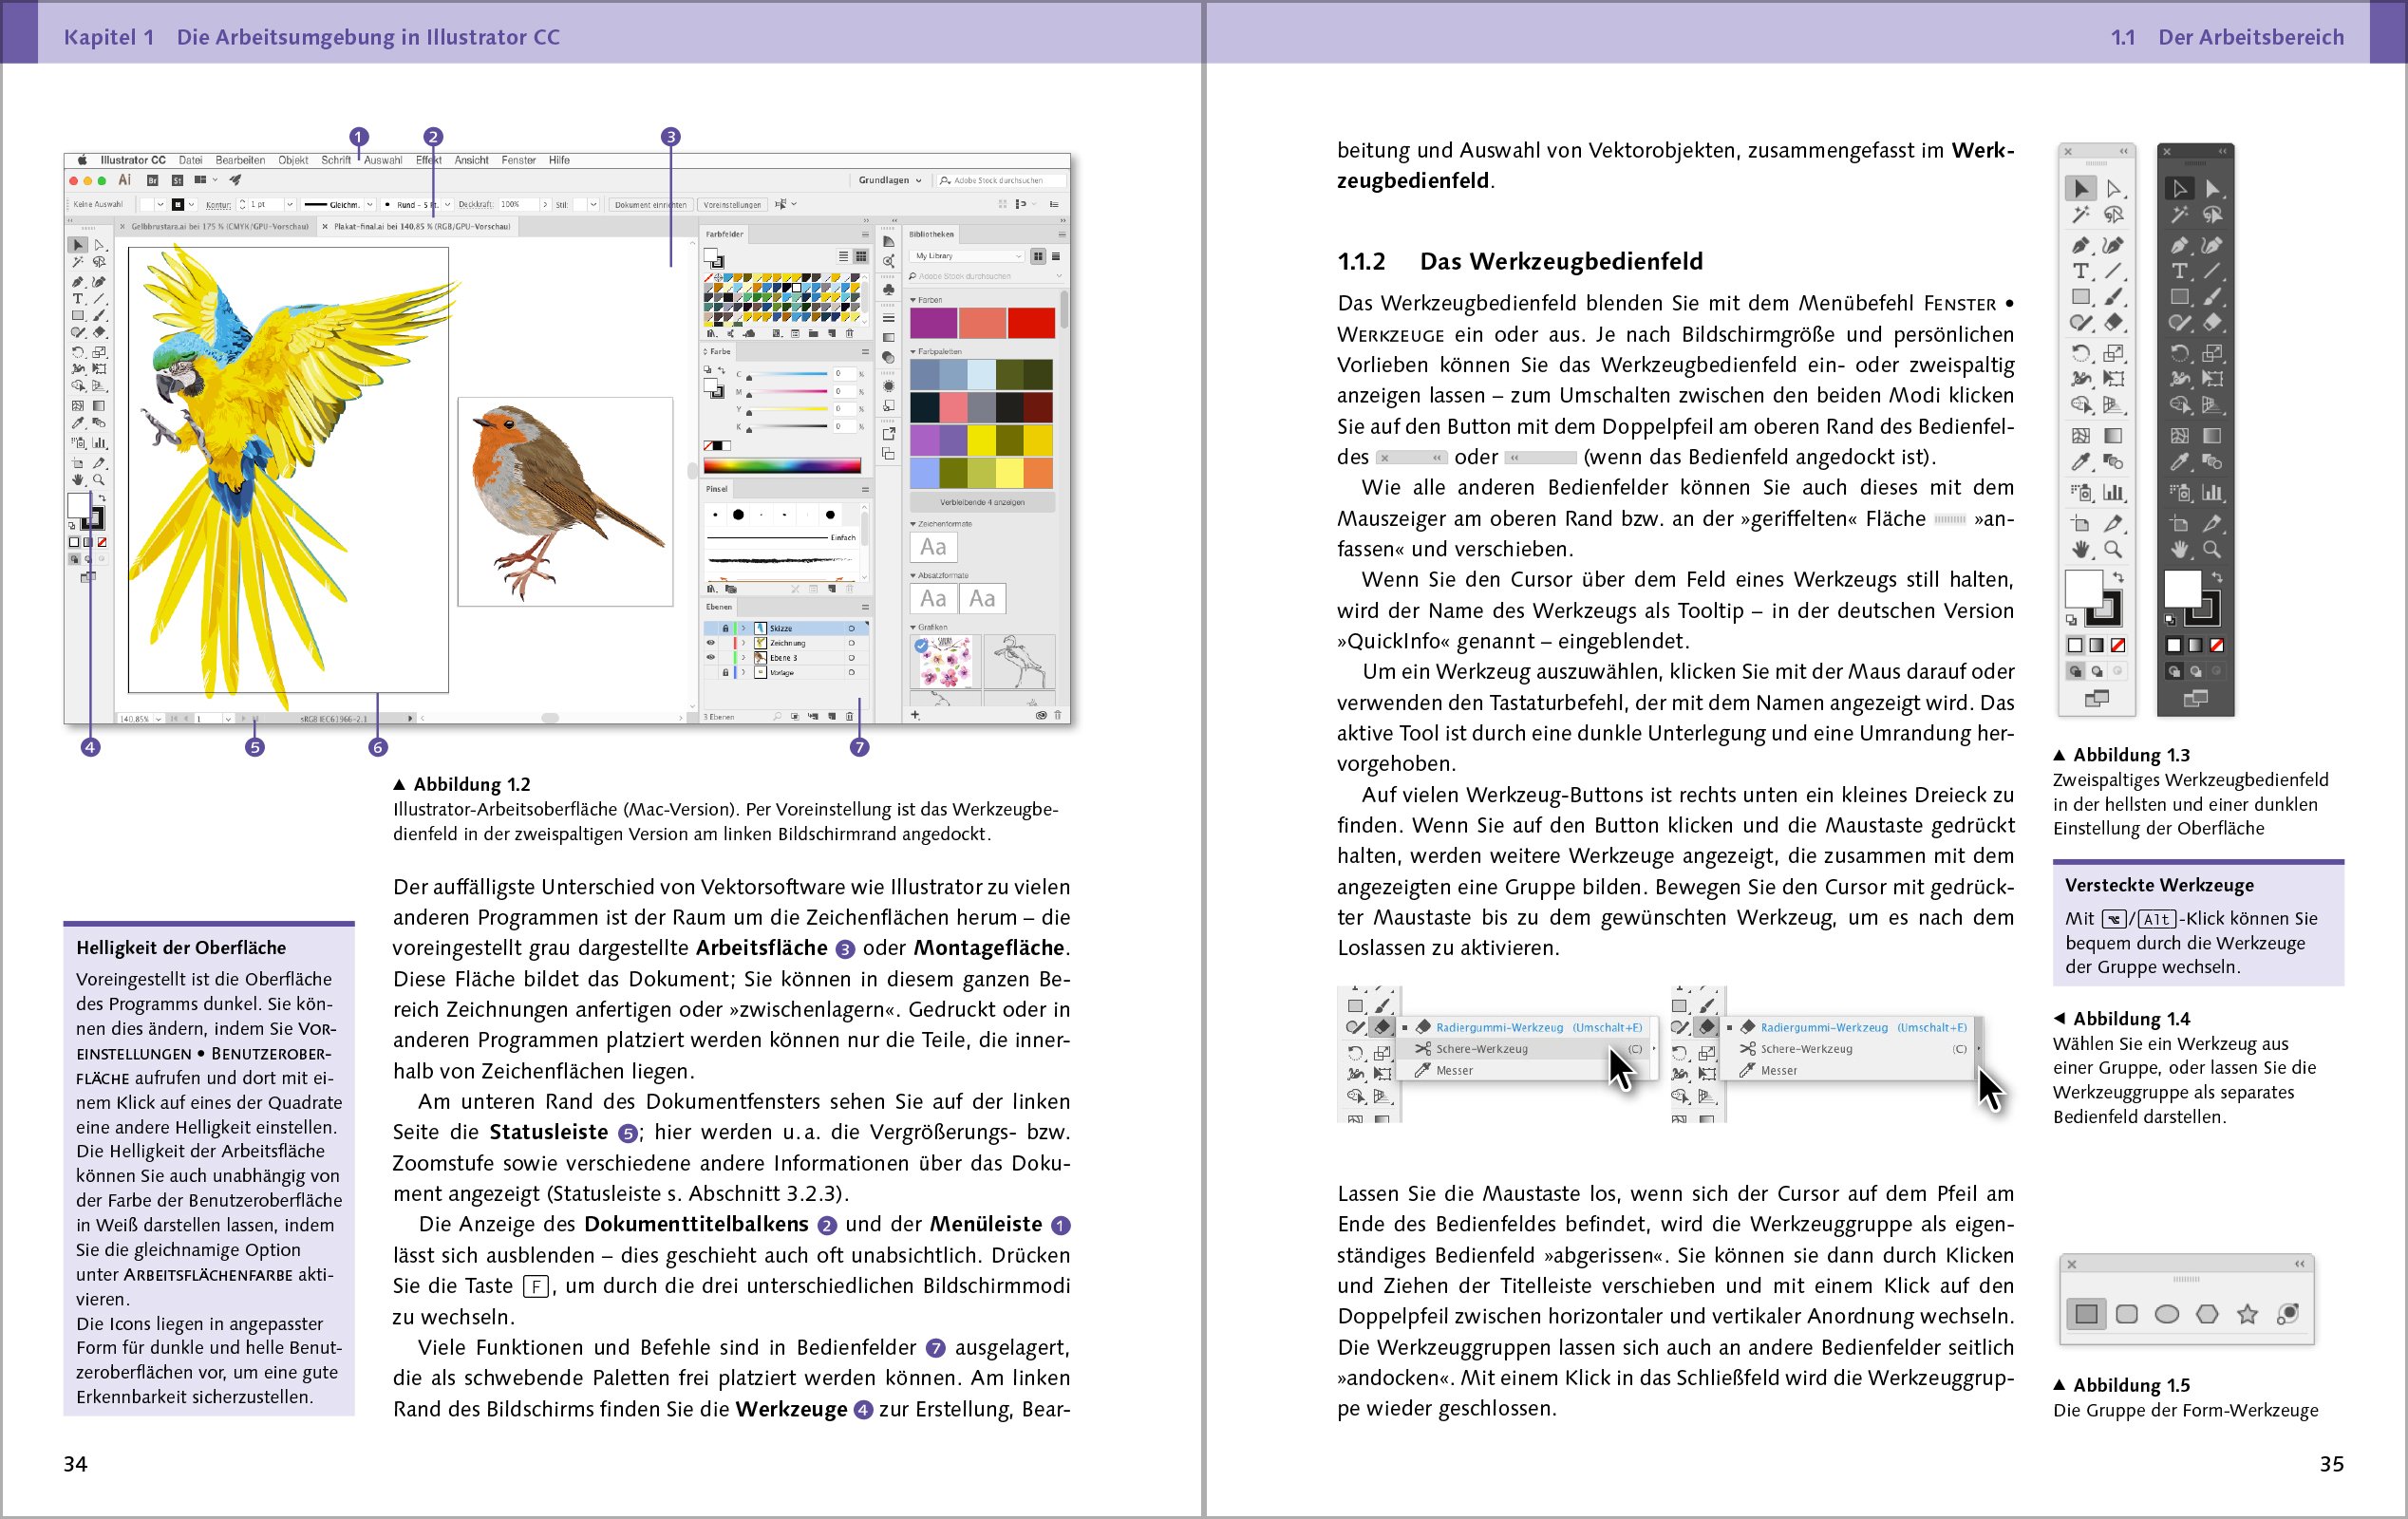Open the My Library dropdown
Image resolution: width=2408 pixels, height=1519 pixels.
click(x=967, y=257)
